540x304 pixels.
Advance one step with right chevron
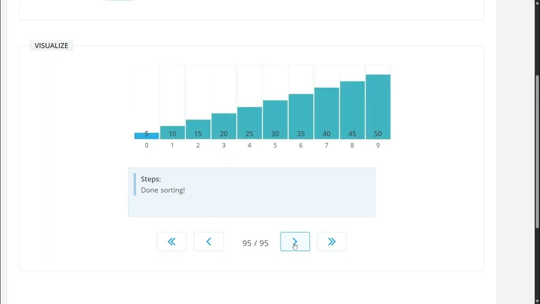pos(295,242)
